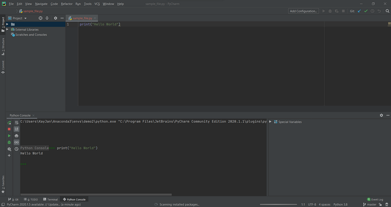This screenshot has width=391, height=207.
Task: Show Git history clock icon
Action: click(373, 11)
